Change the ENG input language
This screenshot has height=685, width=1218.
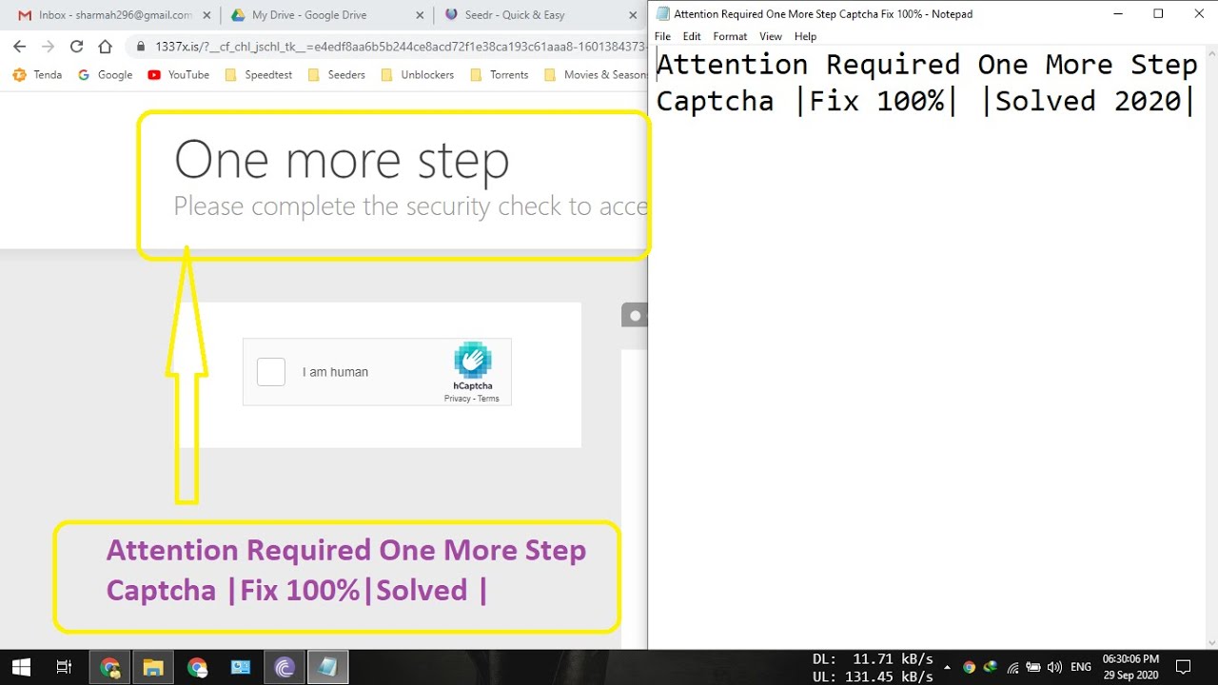(x=1081, y=667)
